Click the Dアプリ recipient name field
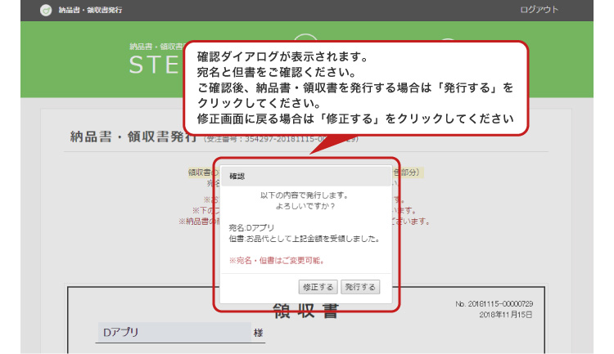The width and height of the screenshot is (614, 354). pos(173,332)
